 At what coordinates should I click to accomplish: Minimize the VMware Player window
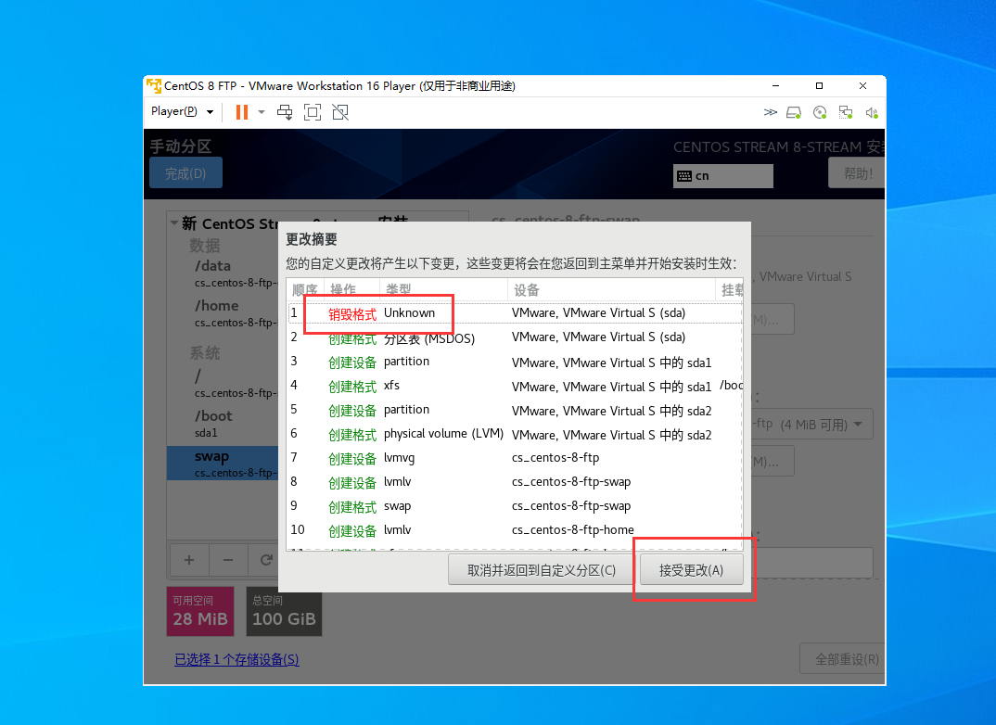coord(775,85)
